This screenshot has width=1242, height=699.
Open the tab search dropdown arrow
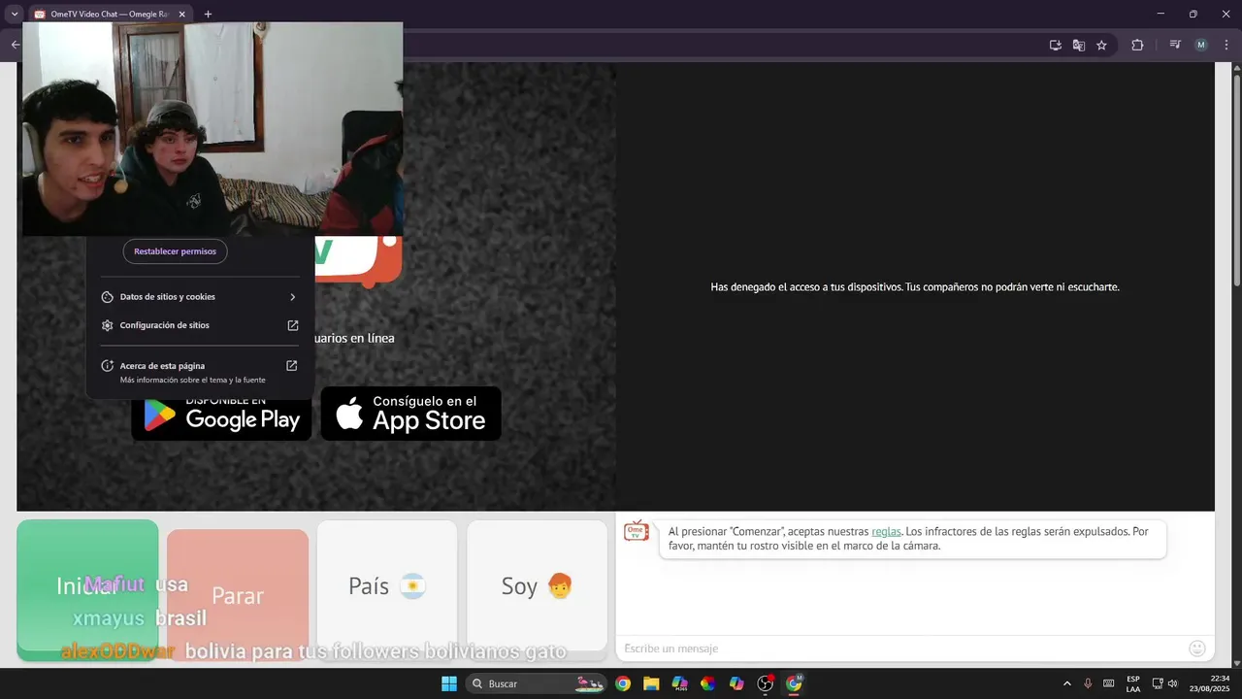click(x=15, y=14)
